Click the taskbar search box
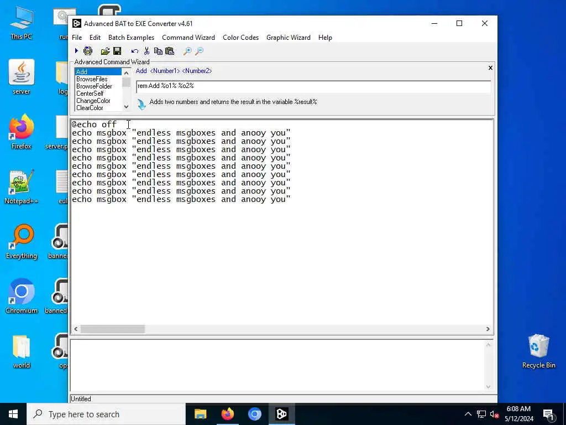 (x=106, y=414)
